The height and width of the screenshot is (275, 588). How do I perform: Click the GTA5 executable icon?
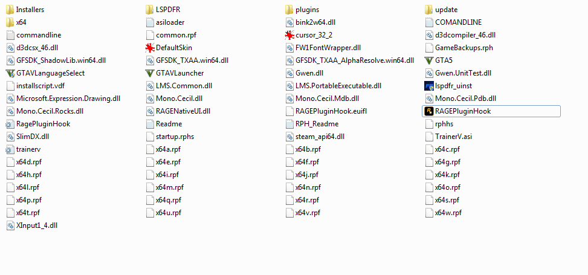(428, 60)
